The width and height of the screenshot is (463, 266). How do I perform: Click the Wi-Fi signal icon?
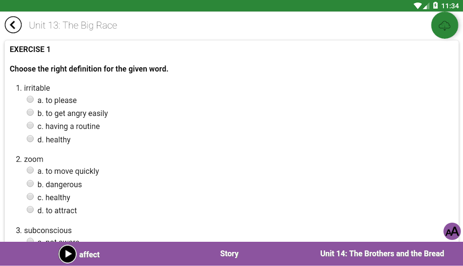click(418, 5)
